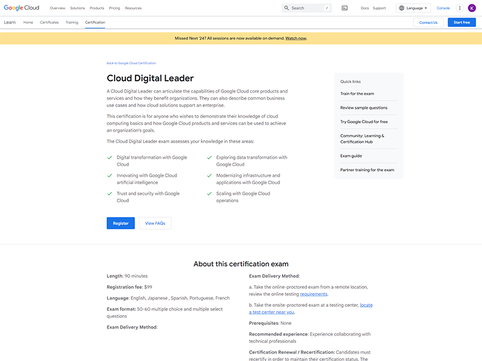Click the Register button

[120, 223]
